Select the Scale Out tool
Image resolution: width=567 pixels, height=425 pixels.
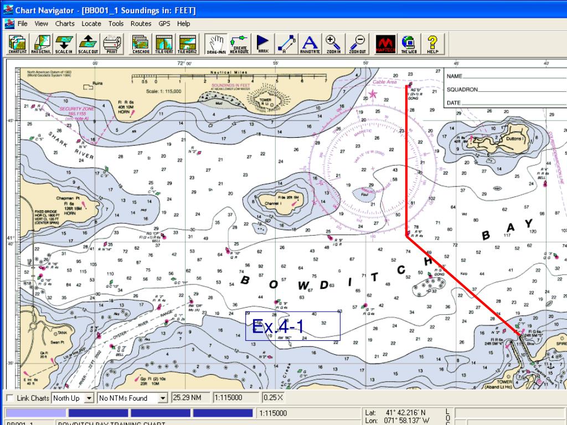click(88, 44)
